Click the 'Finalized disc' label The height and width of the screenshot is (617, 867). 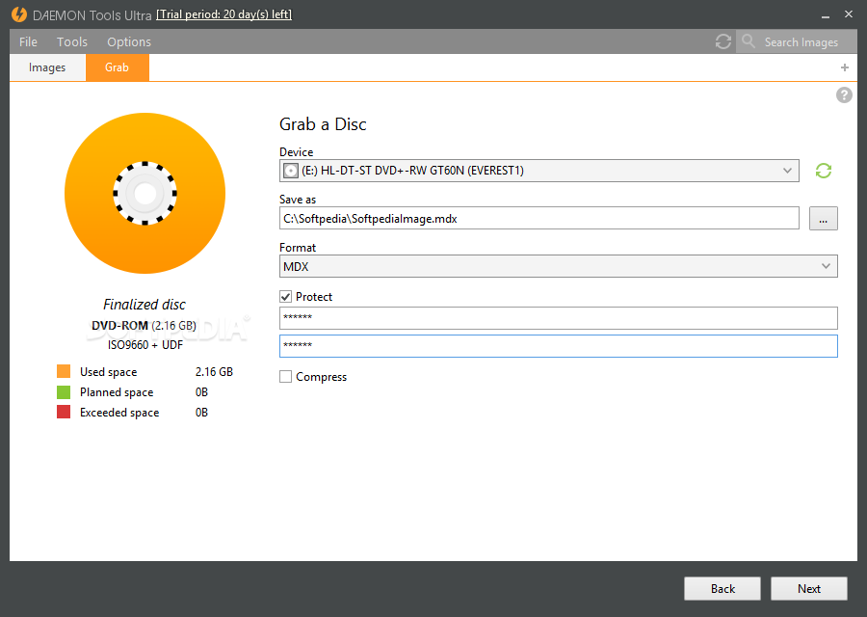(x=144, y=305)
